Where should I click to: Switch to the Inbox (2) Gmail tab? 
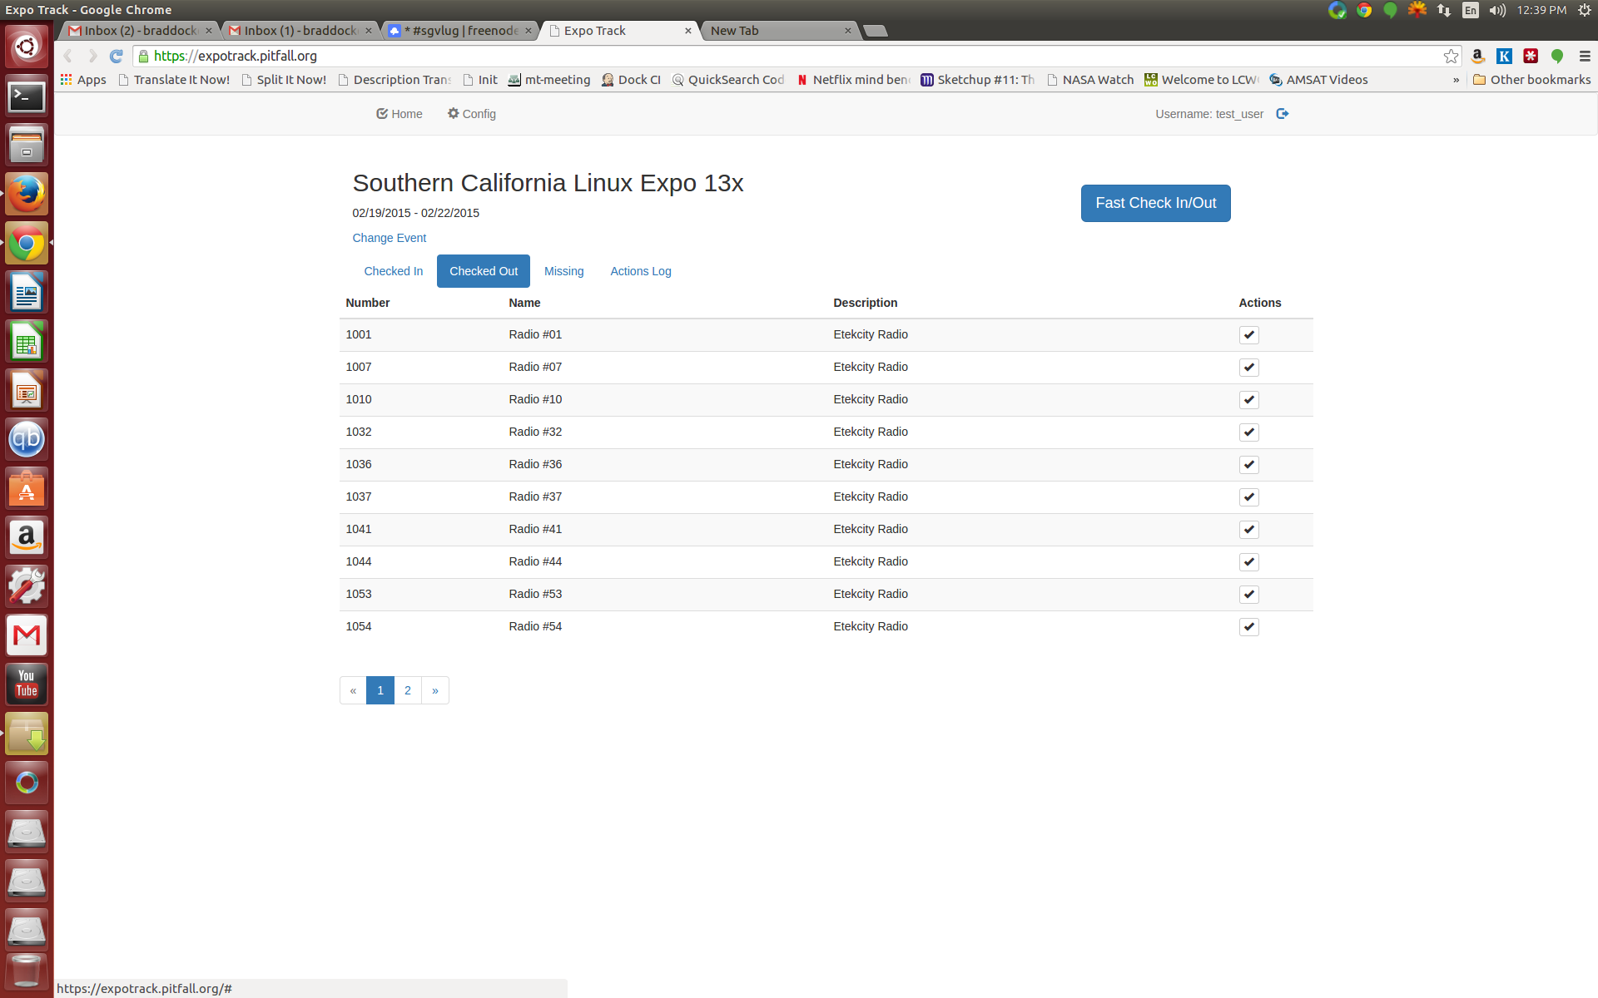(x=140, y=31)
